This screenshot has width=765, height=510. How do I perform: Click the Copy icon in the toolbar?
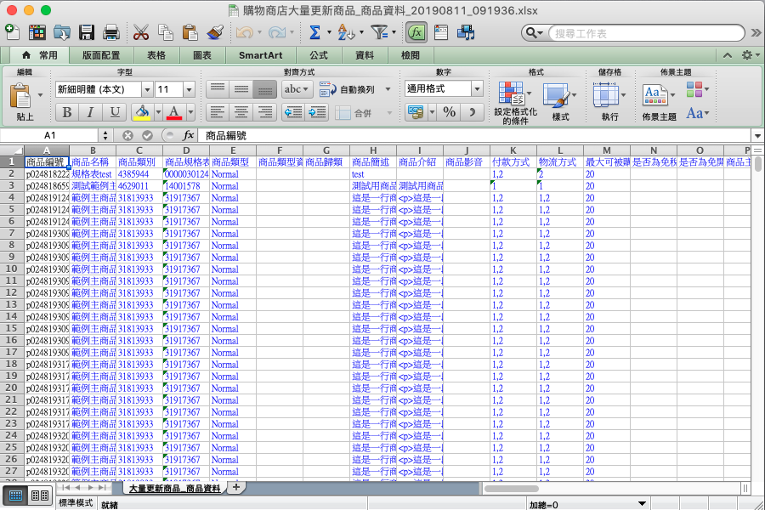pos(166,32)
